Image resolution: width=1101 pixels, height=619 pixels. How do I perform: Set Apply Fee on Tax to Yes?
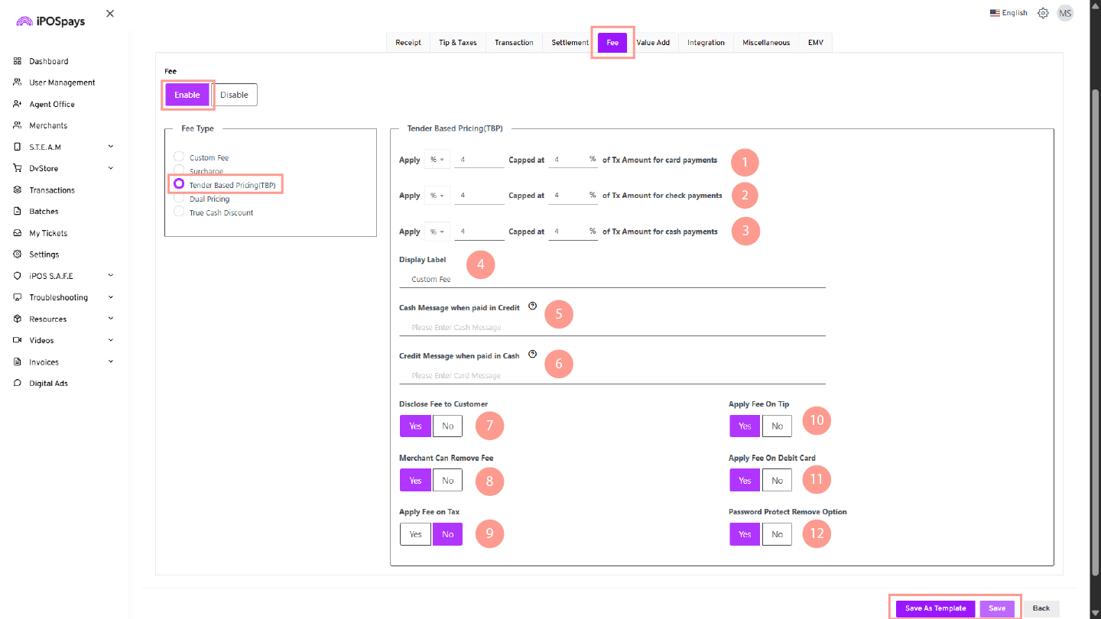coord(415,534)
